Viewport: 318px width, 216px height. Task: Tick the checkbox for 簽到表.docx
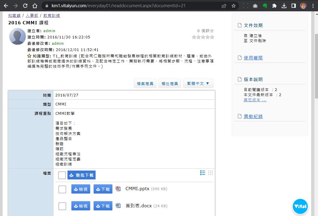click(62, 206)
